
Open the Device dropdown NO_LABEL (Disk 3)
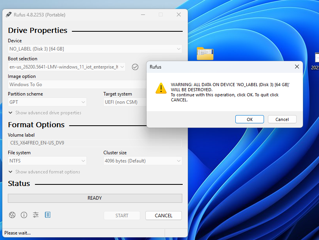(x=95, y=49)
